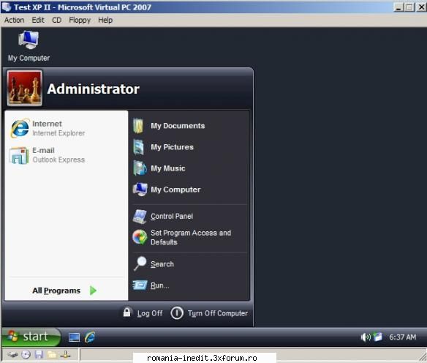Viewport: 427px width, 363px height.
Task: Click the volume speaker tray icon
Action: point(366,337)
